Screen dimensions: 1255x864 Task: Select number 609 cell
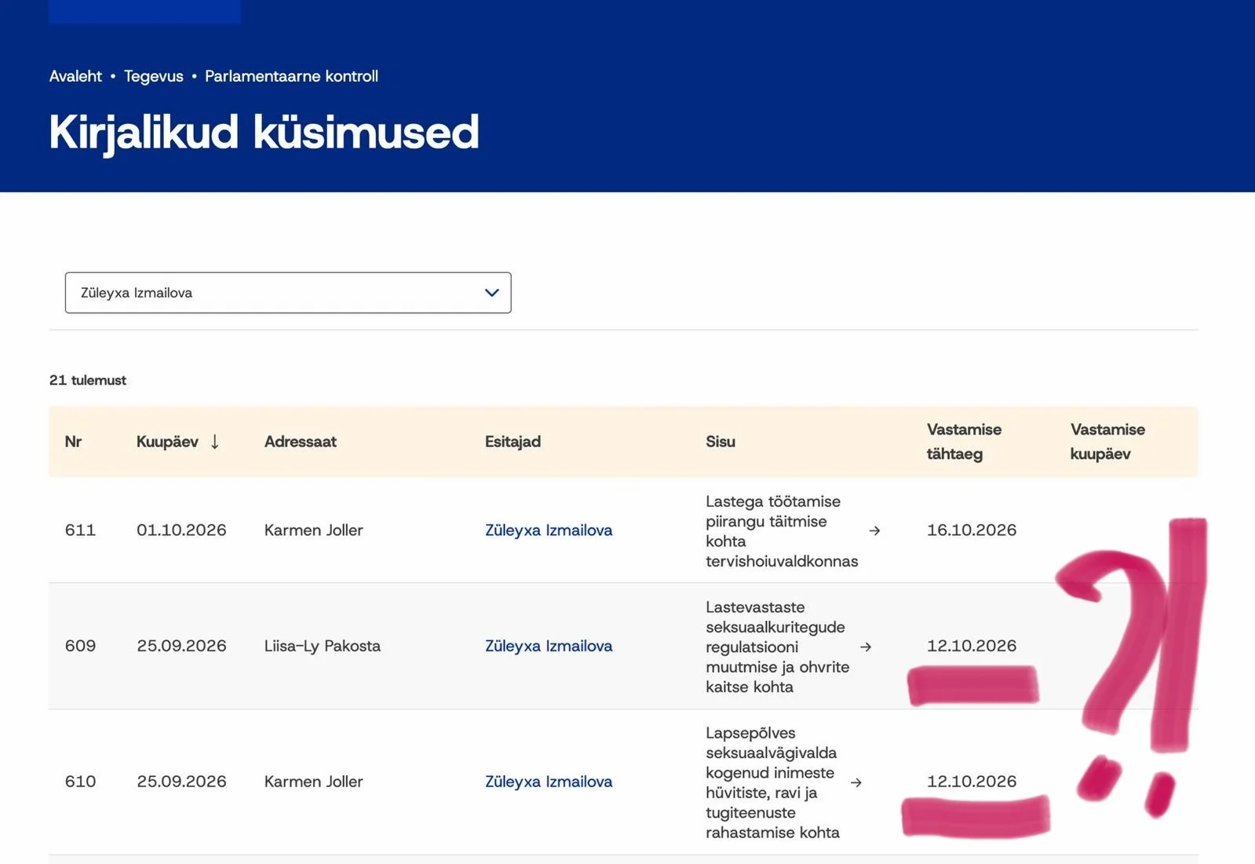[80, 646]
